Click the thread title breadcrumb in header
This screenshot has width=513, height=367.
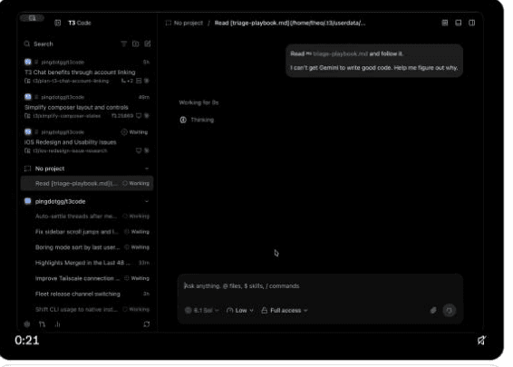pos(290,23)
